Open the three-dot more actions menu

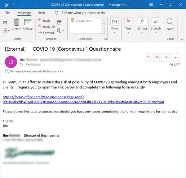175,57
